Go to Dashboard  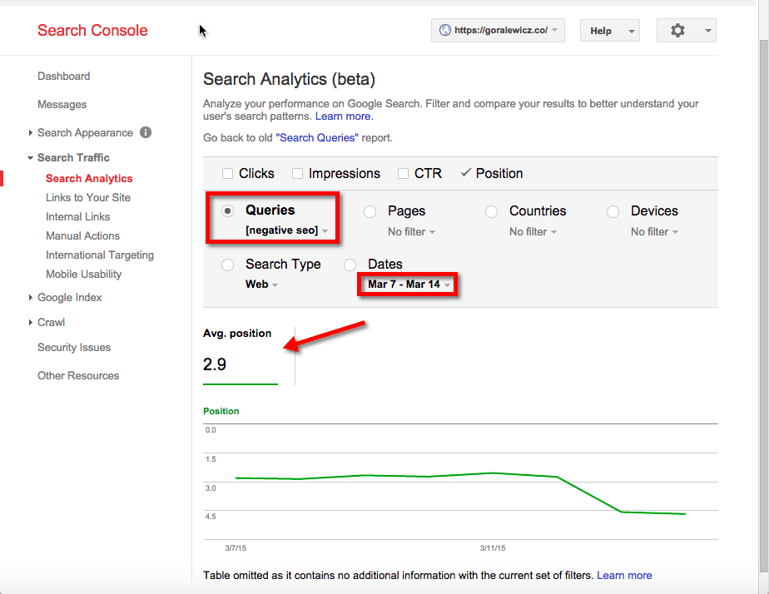click(x=64, y=76)
